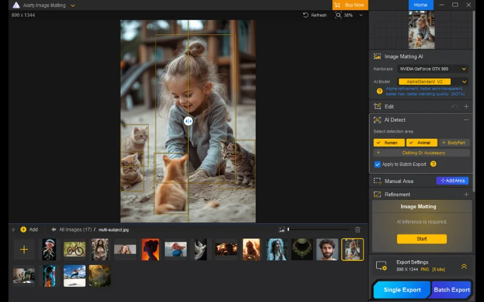Click the undo arrow in Edit row

pos(454,106)
